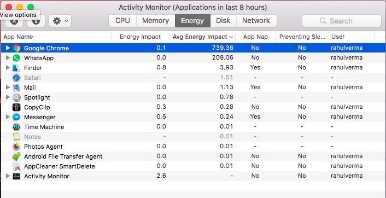Click the Spotlight magnifier icon

pyautogui.click(x=16, y=97)
